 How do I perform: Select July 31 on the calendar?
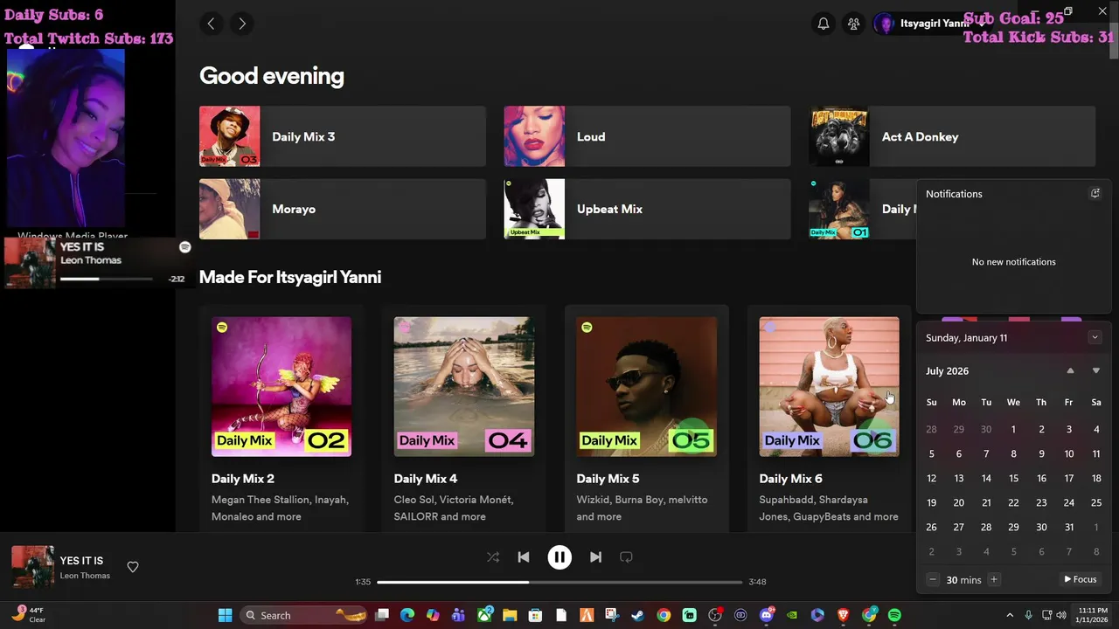[x=1068, y=528]
